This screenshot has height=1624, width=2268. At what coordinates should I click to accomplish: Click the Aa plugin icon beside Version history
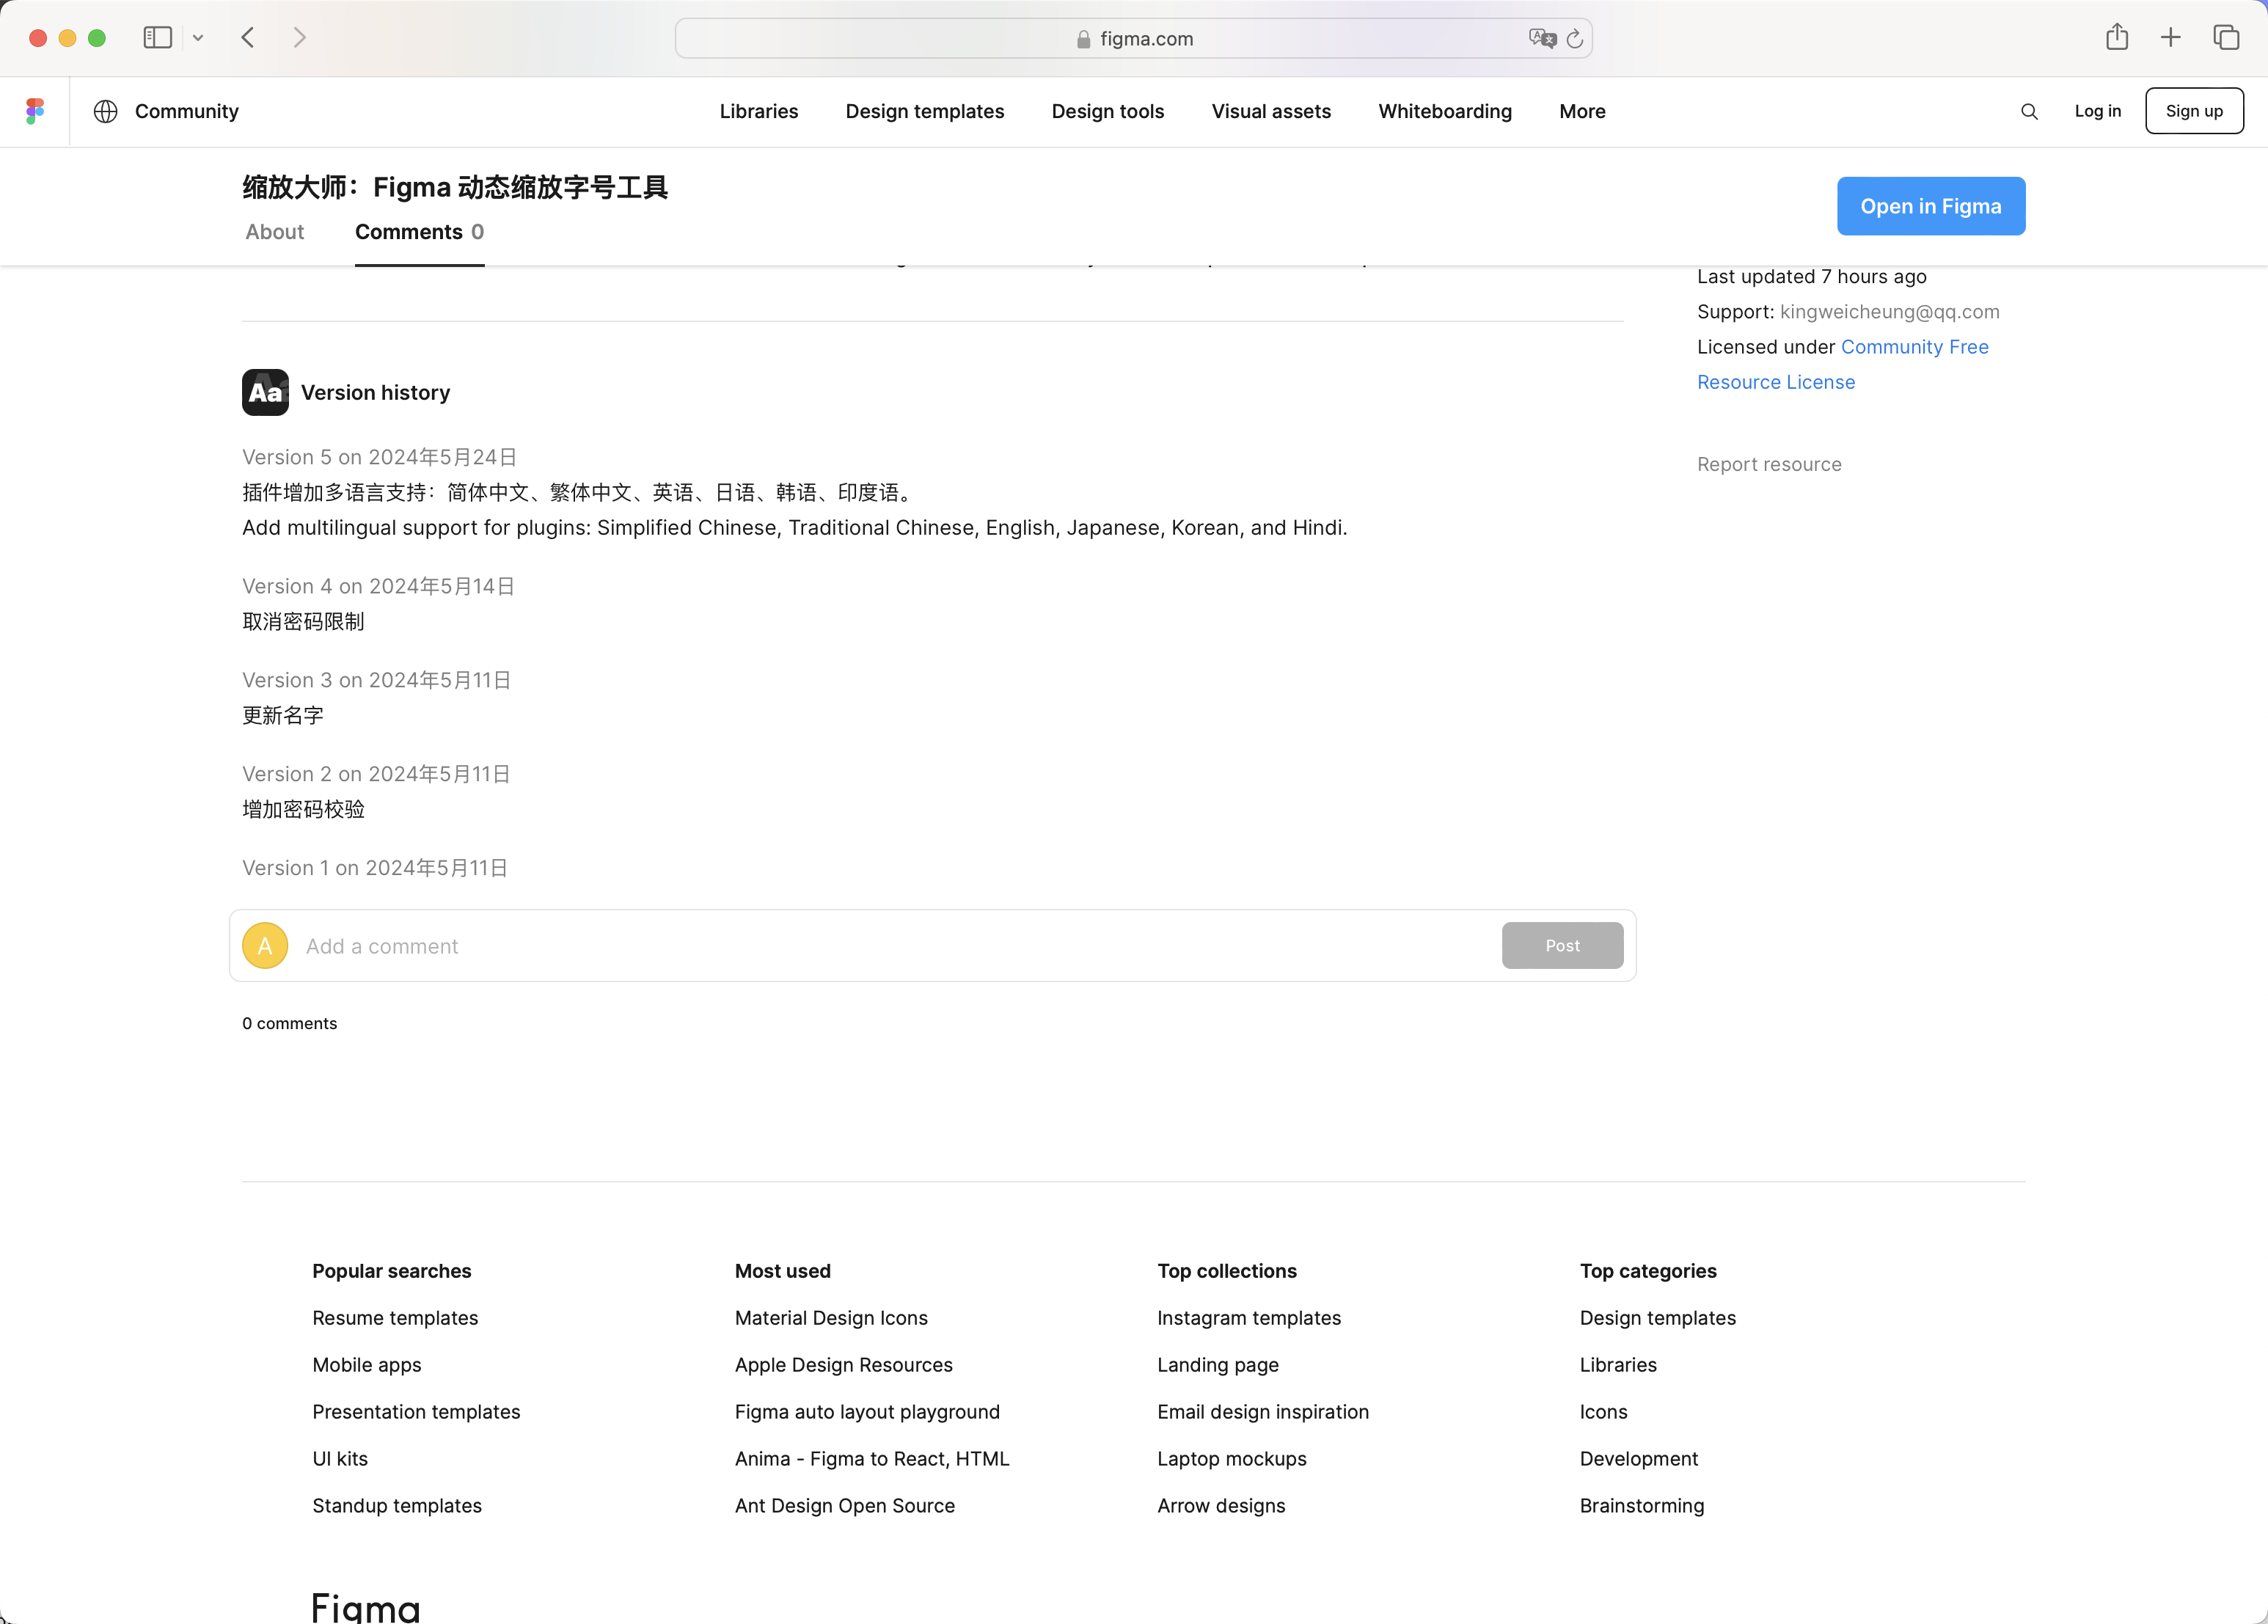pyautogui.click(x=265, y=392)
